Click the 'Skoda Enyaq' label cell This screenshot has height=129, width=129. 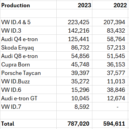[28, 47]
